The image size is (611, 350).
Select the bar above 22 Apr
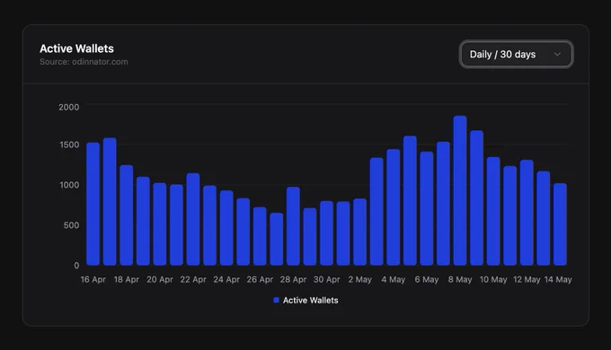[193, 219]
